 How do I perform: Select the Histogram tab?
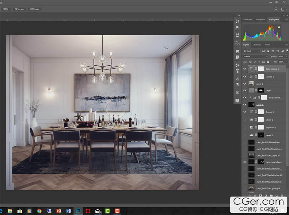pyautogui.click(x=274, y=19)
